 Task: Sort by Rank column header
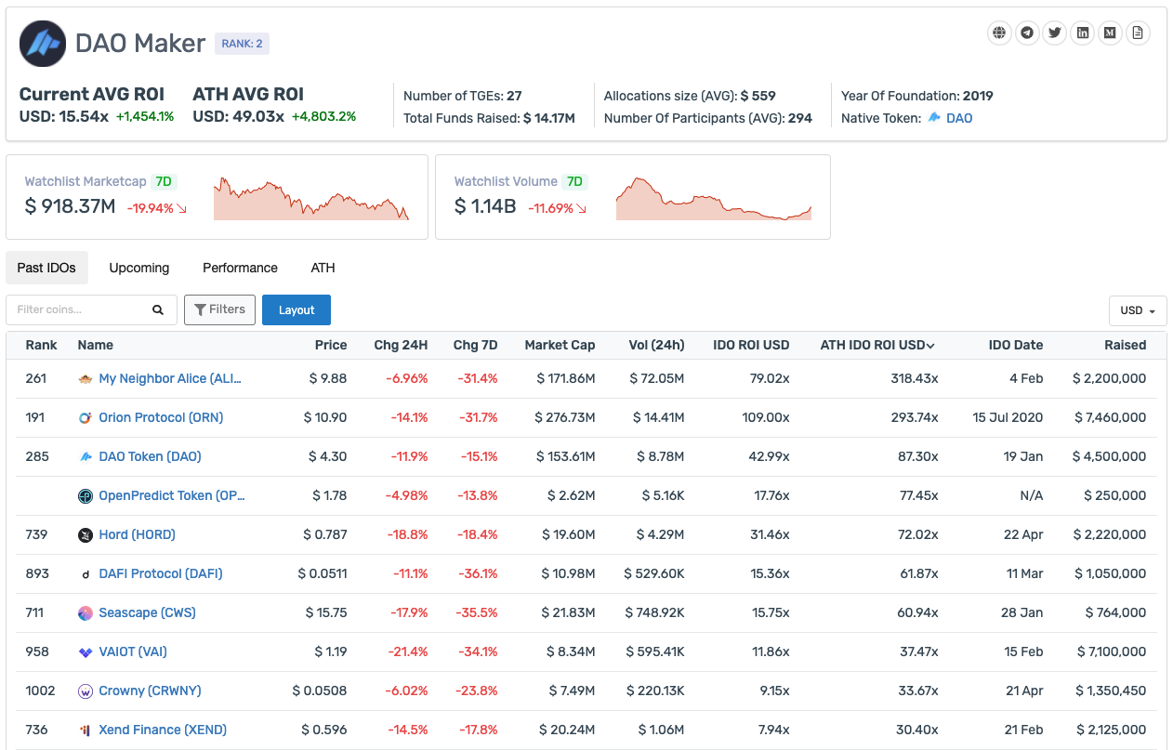(41, 345)
